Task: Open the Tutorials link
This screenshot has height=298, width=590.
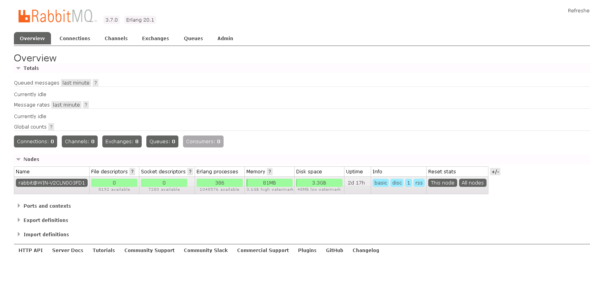Action: tap(104, 251)
